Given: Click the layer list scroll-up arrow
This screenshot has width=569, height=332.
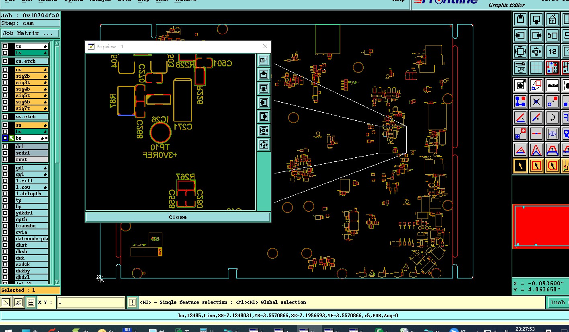Looking at the screenshot, I should (57, 44).
